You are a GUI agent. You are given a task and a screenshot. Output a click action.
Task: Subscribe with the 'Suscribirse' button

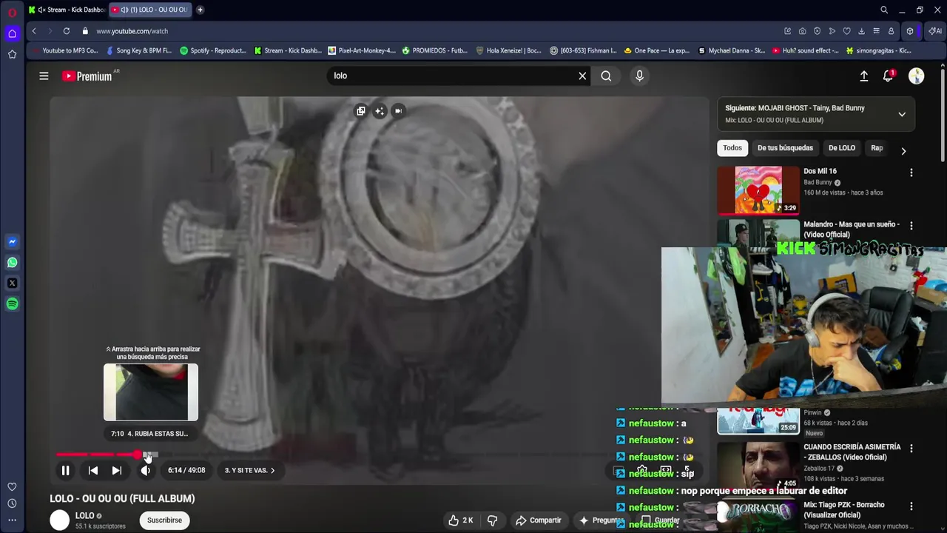tap(164, 520)
